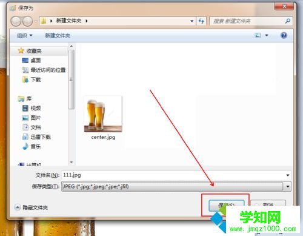This screenshot has width=303, height=236.
Task: Click the sidebar scrollbar thumb
Action: [71, 79]
